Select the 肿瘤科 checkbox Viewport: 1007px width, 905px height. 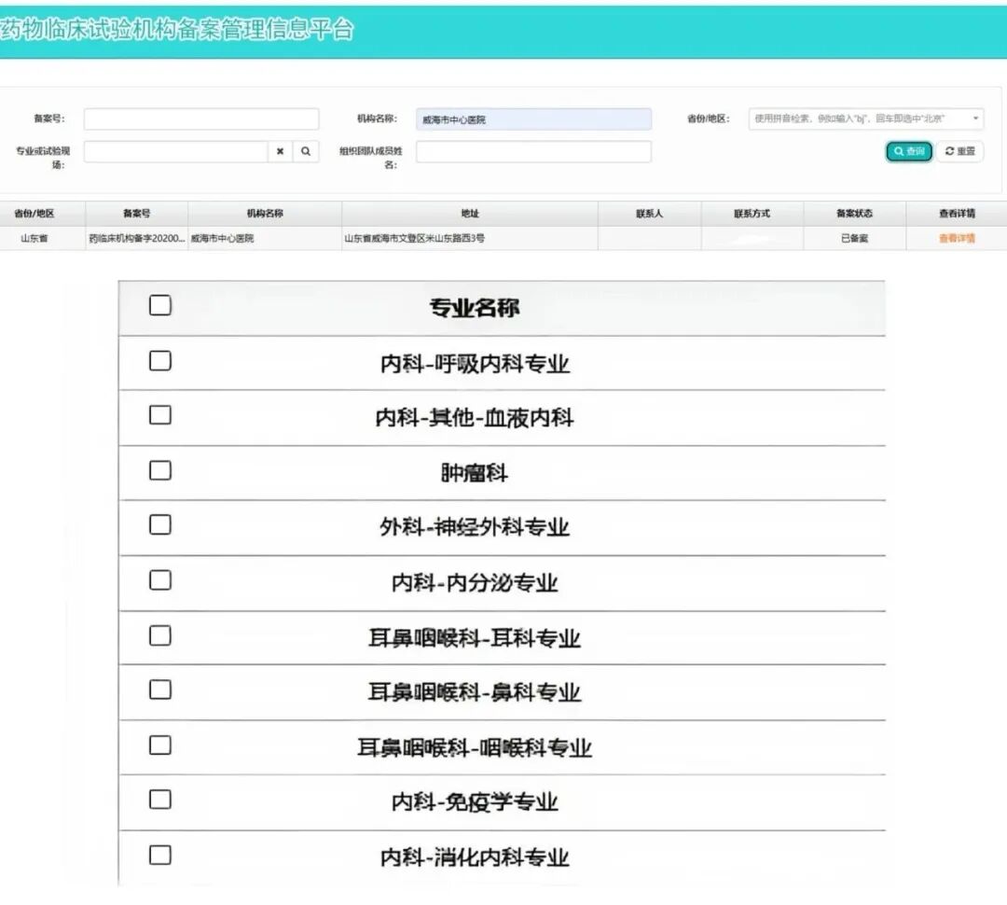[x=160, y=470]
